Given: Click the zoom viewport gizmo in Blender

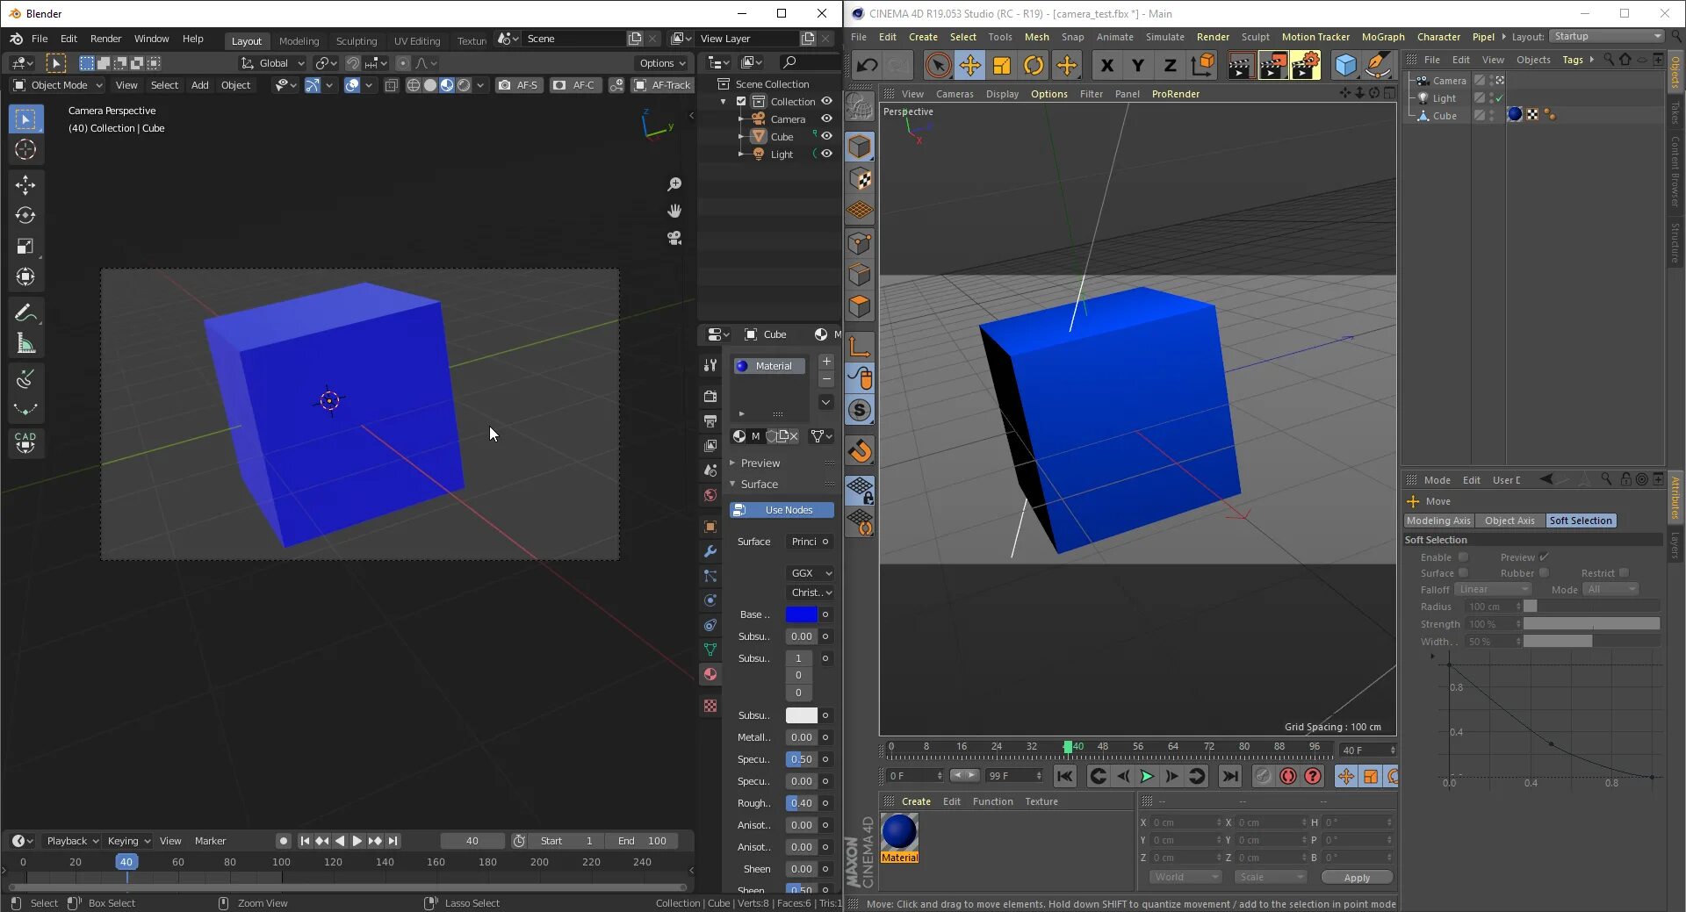Looking at the screenshot, I should [x=674, y=184].
